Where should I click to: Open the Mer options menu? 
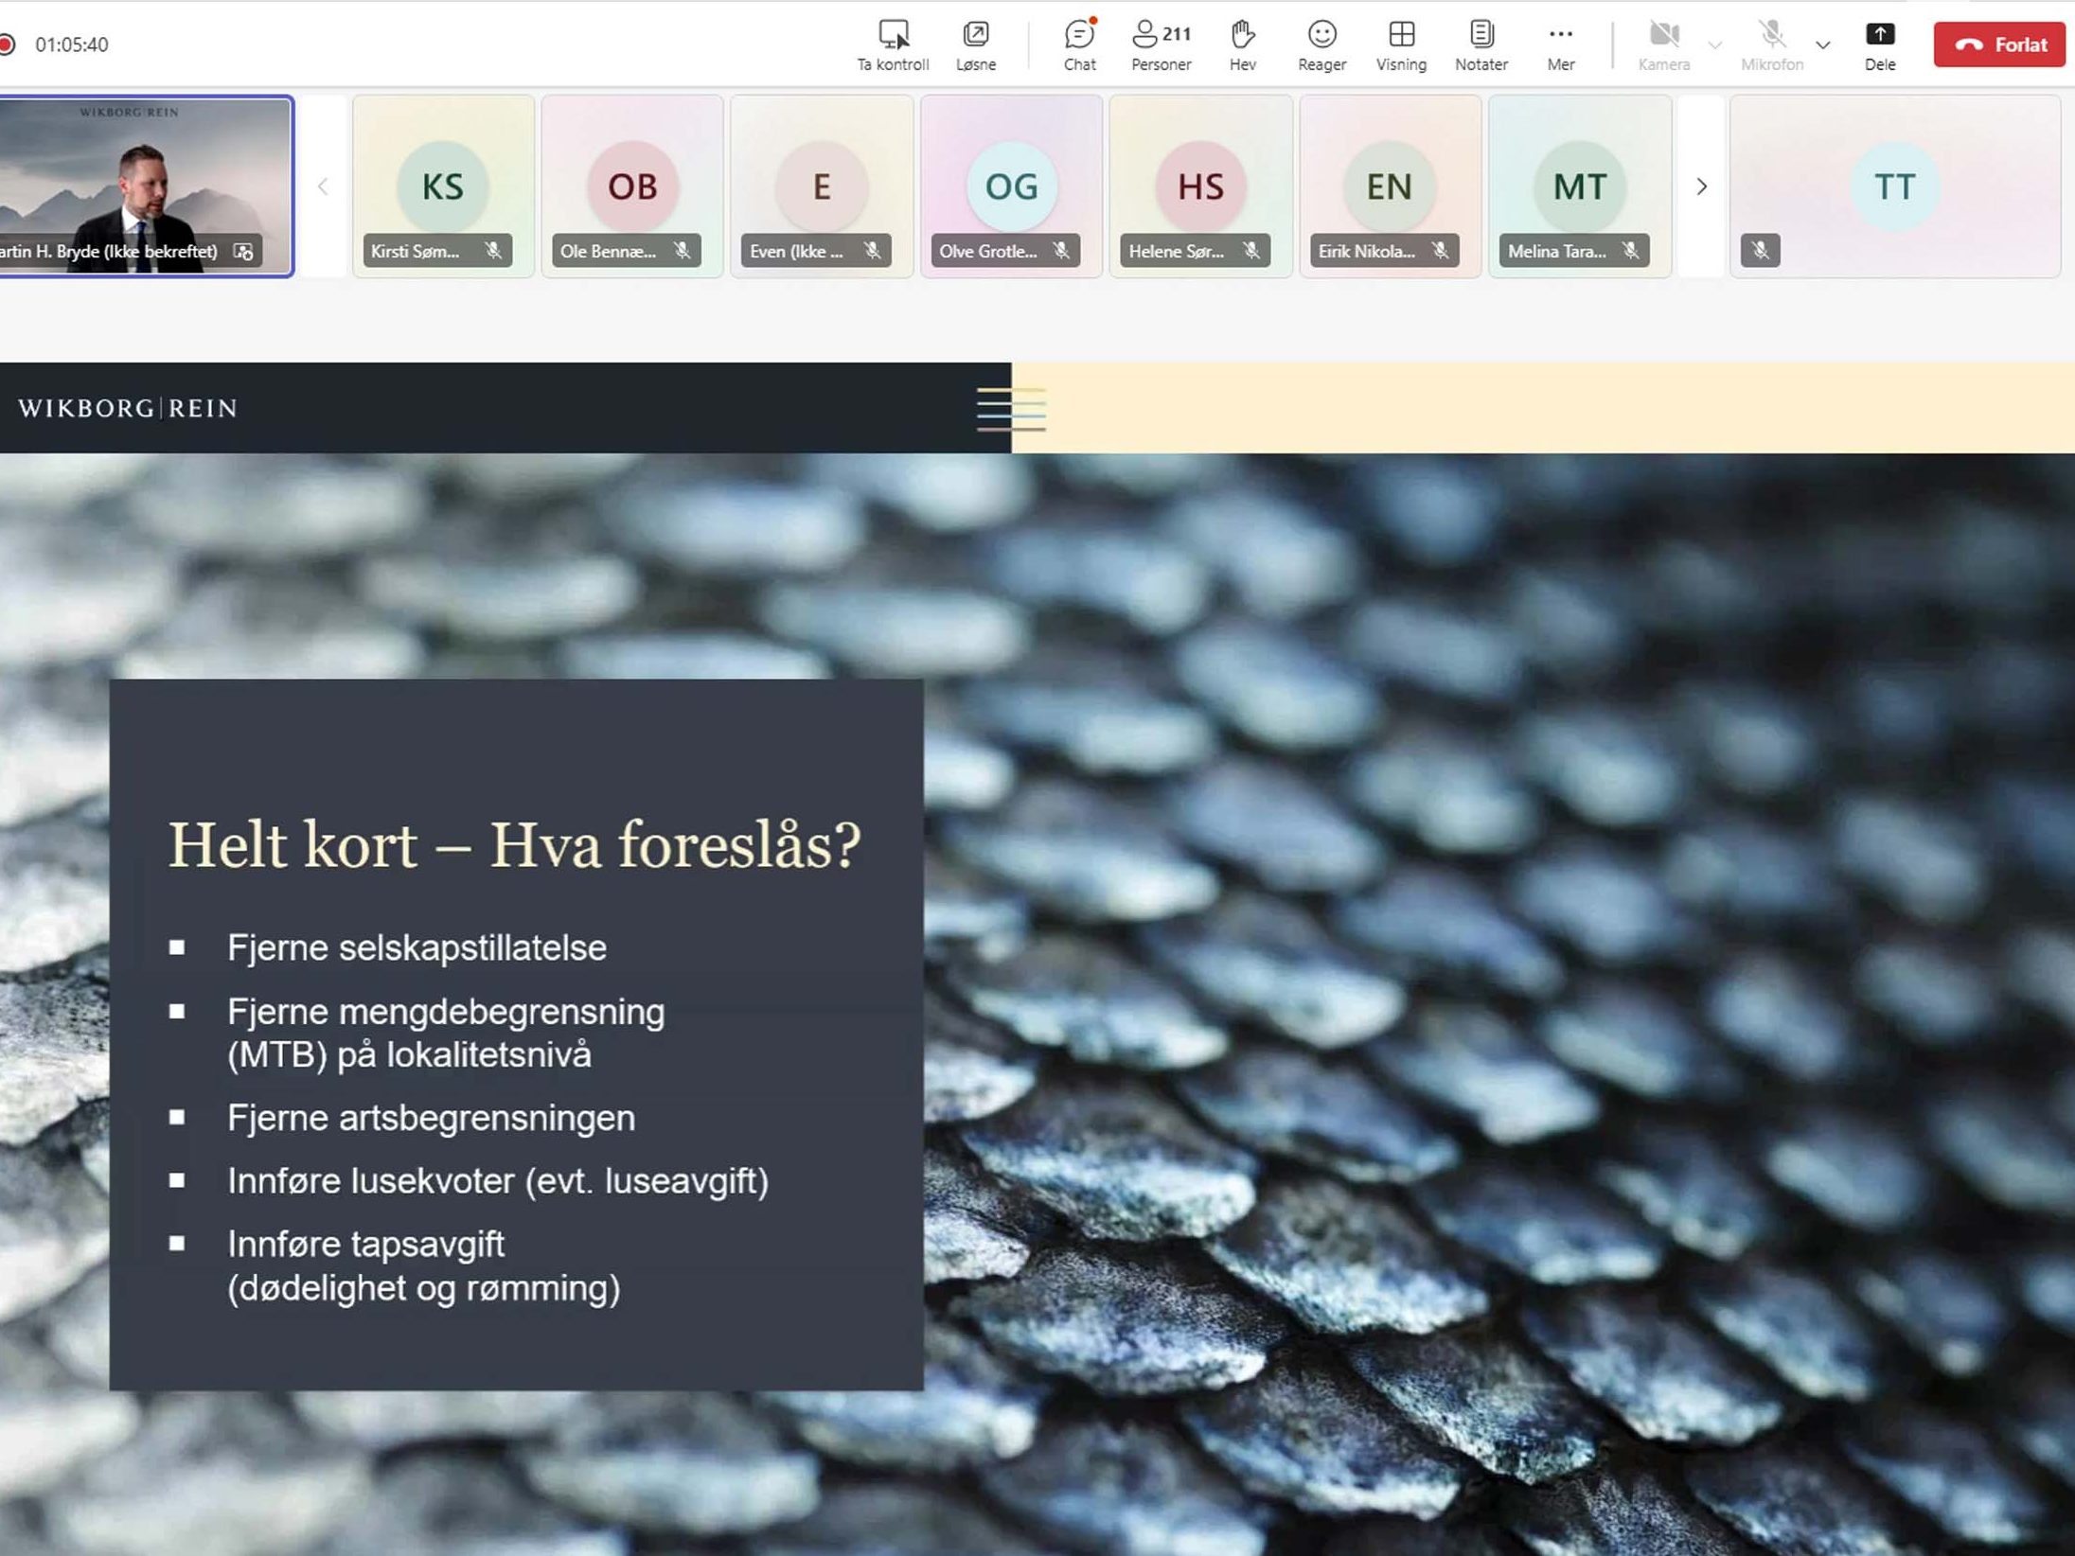pos(1561,44)
